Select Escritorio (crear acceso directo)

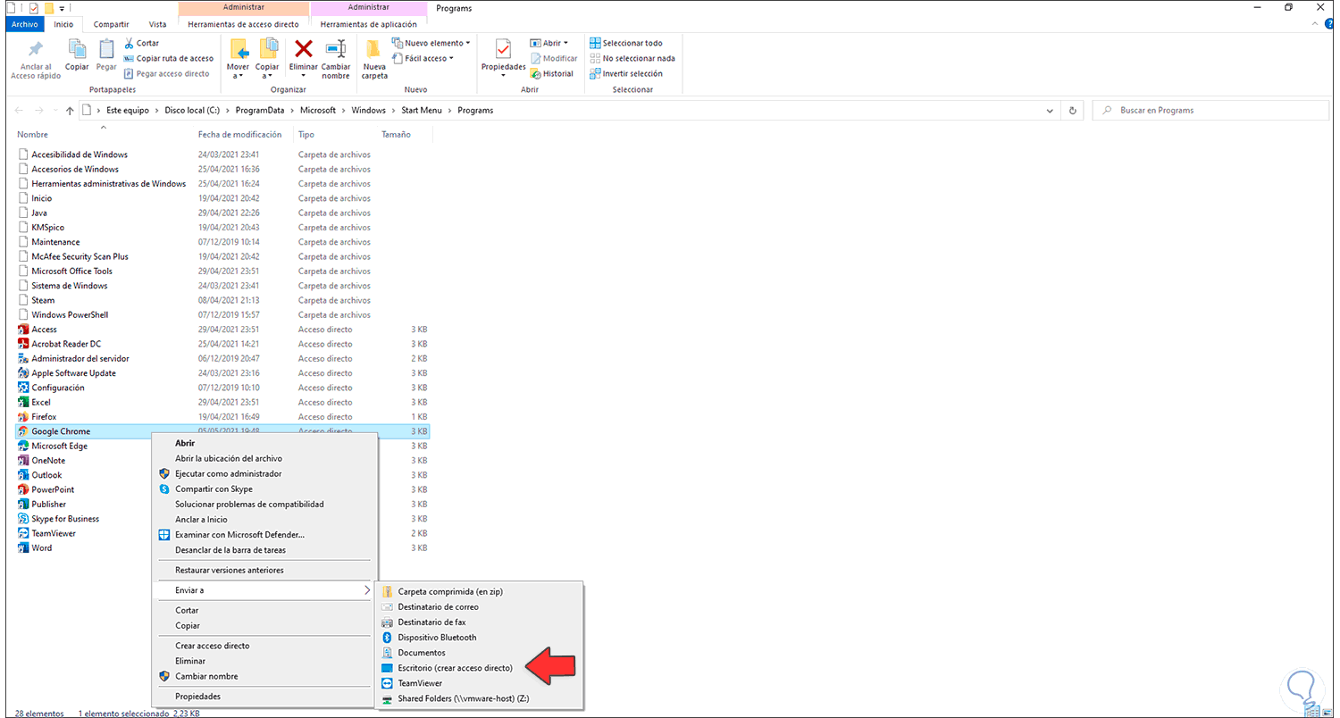point(456,668)
